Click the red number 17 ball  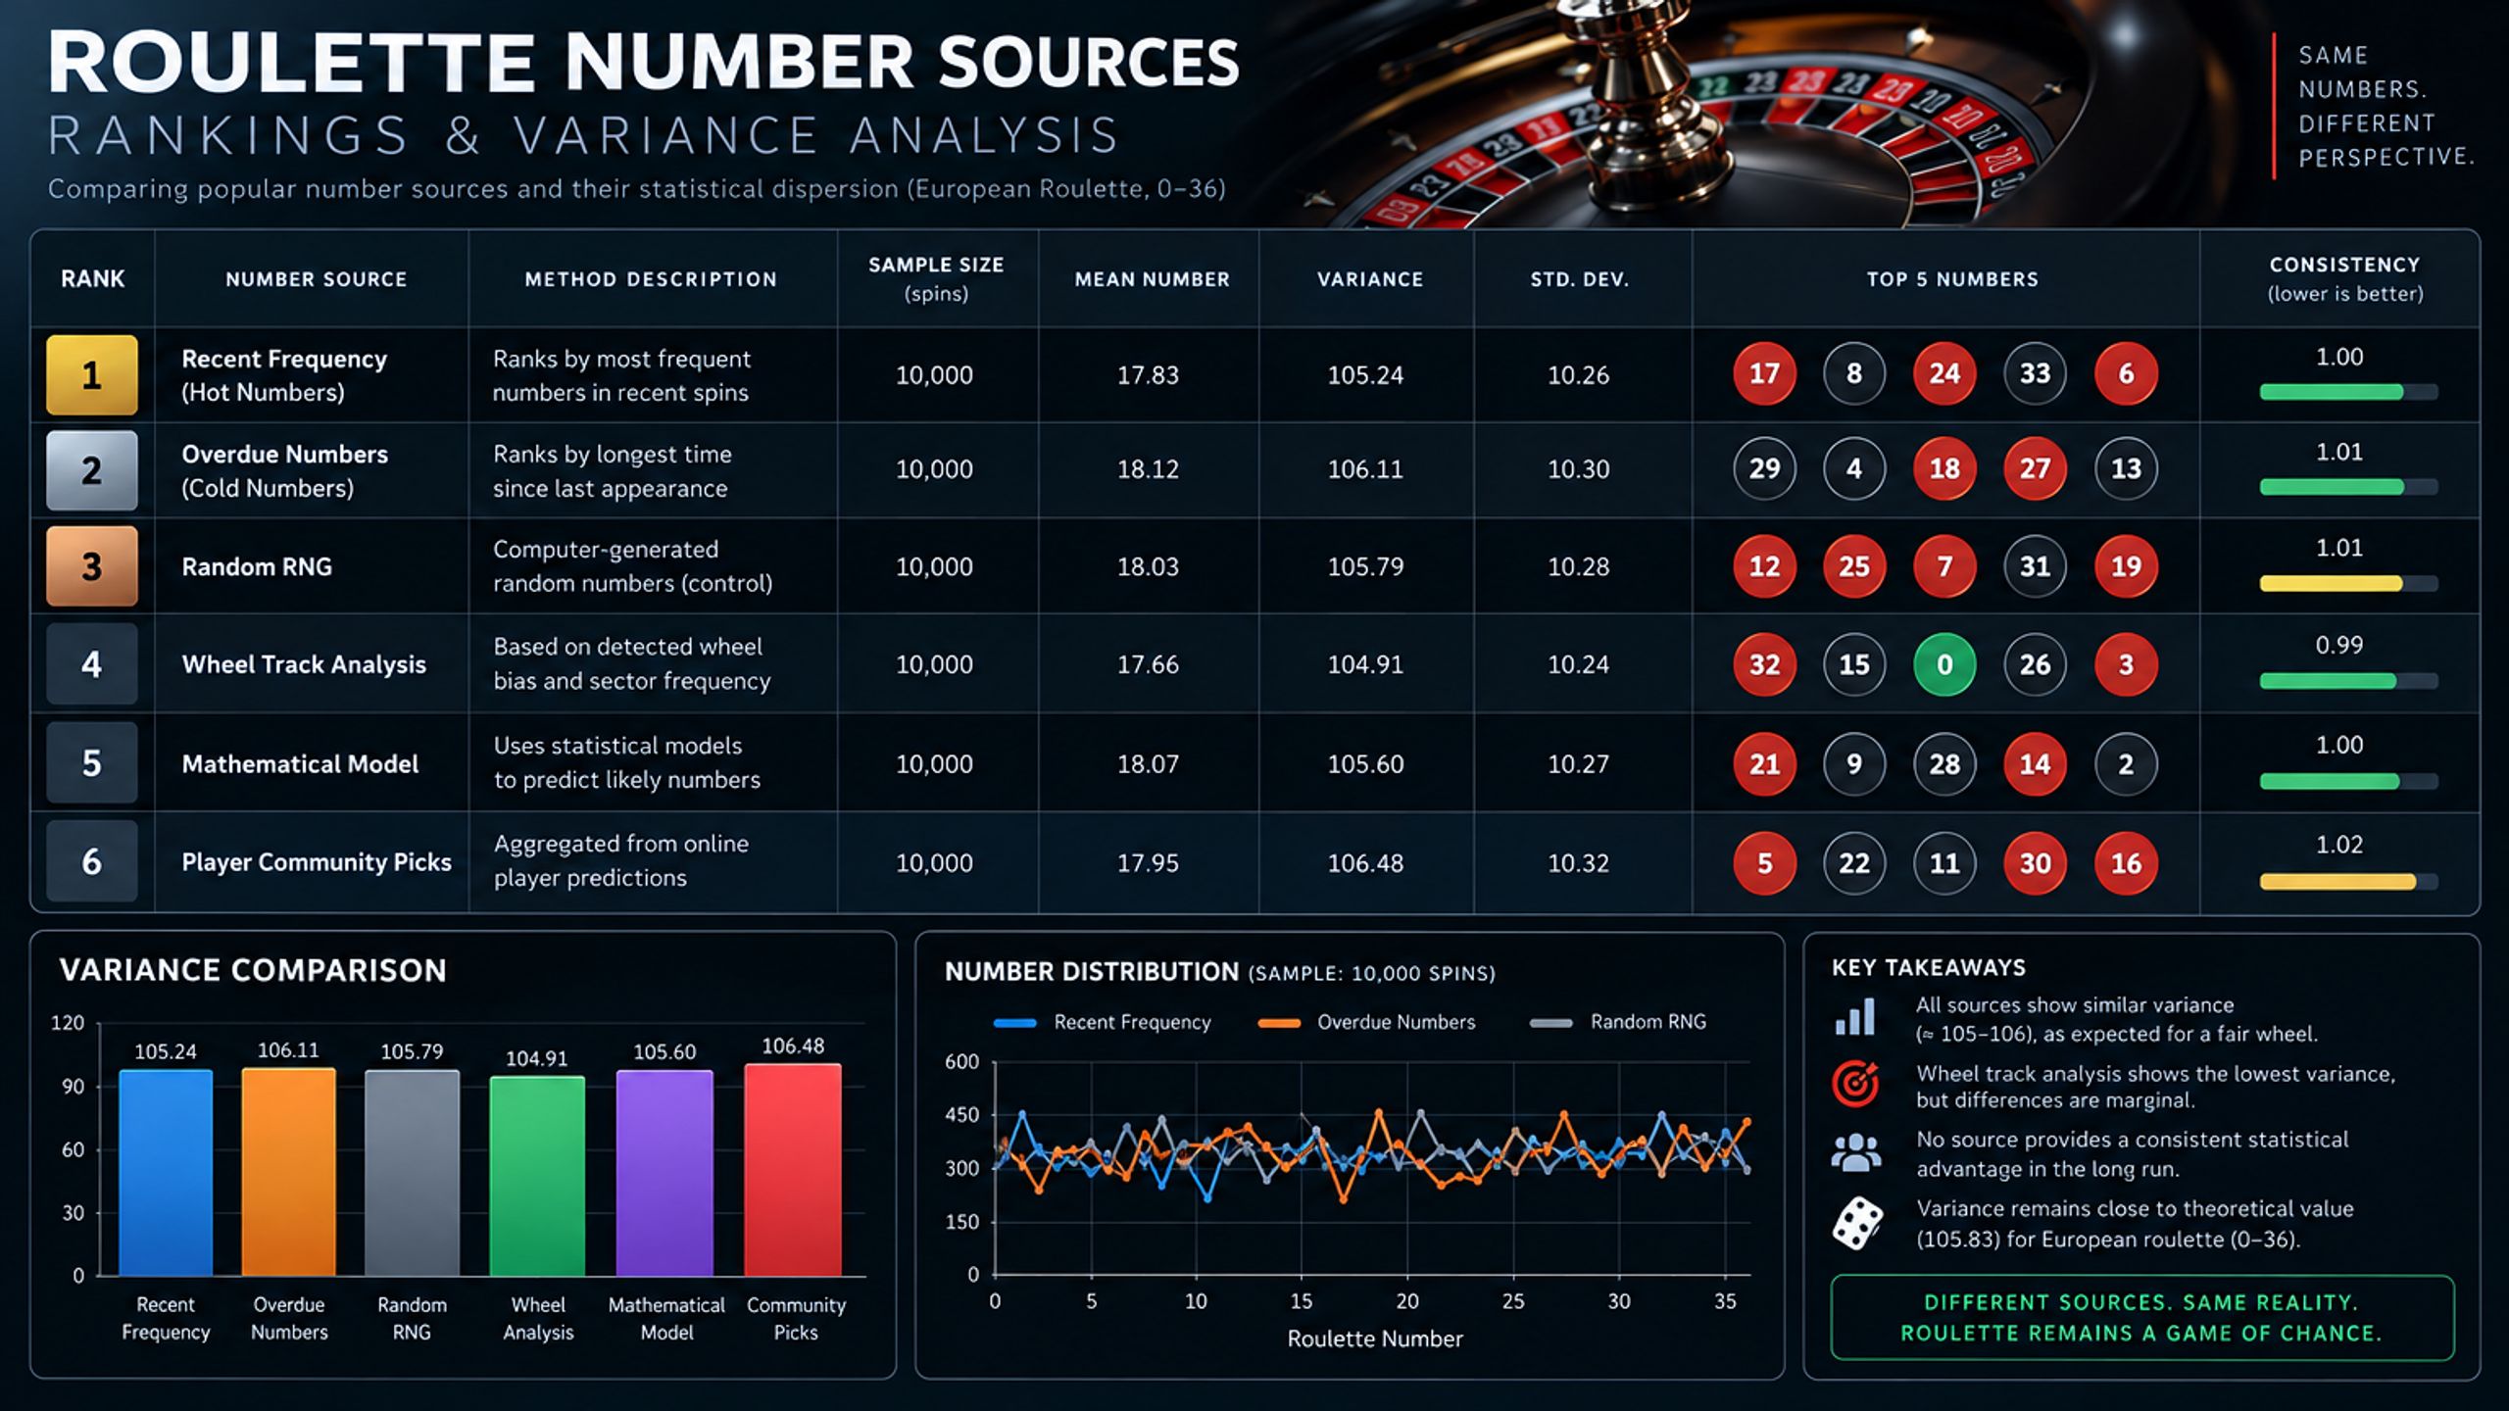point(1764,373)
